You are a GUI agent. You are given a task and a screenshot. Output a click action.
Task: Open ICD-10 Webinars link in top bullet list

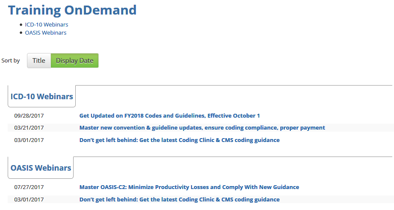(x=47, y=24)
